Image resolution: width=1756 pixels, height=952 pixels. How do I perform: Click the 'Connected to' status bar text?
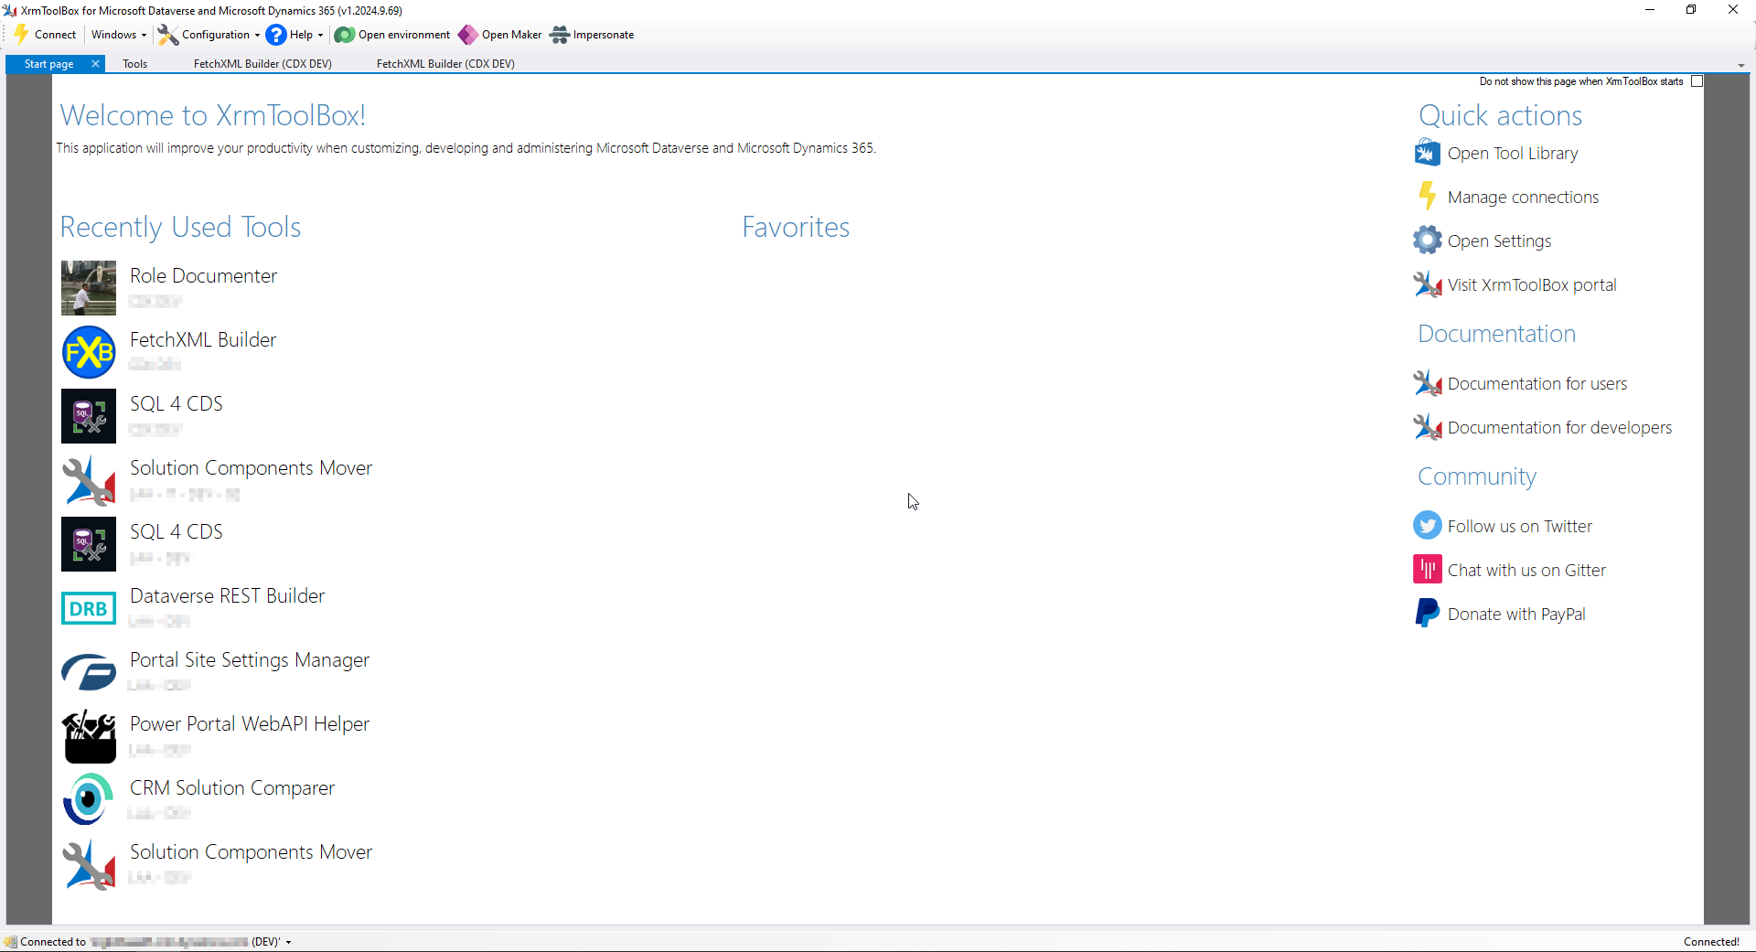coord(53,942)
